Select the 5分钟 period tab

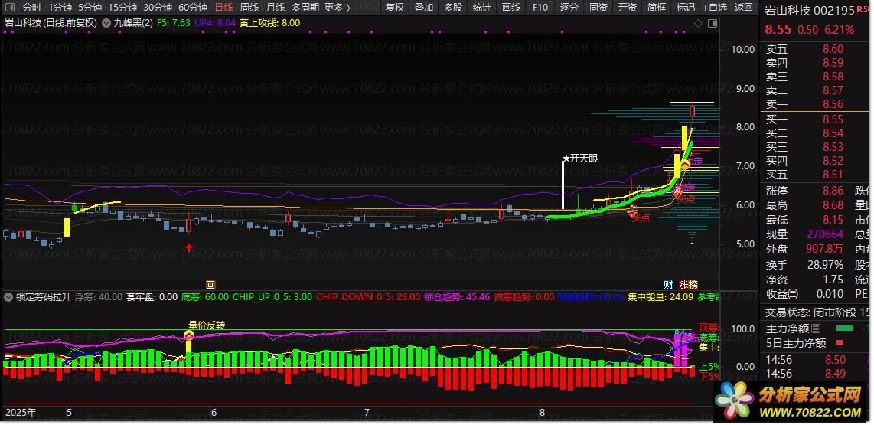[x=90, y=7]
